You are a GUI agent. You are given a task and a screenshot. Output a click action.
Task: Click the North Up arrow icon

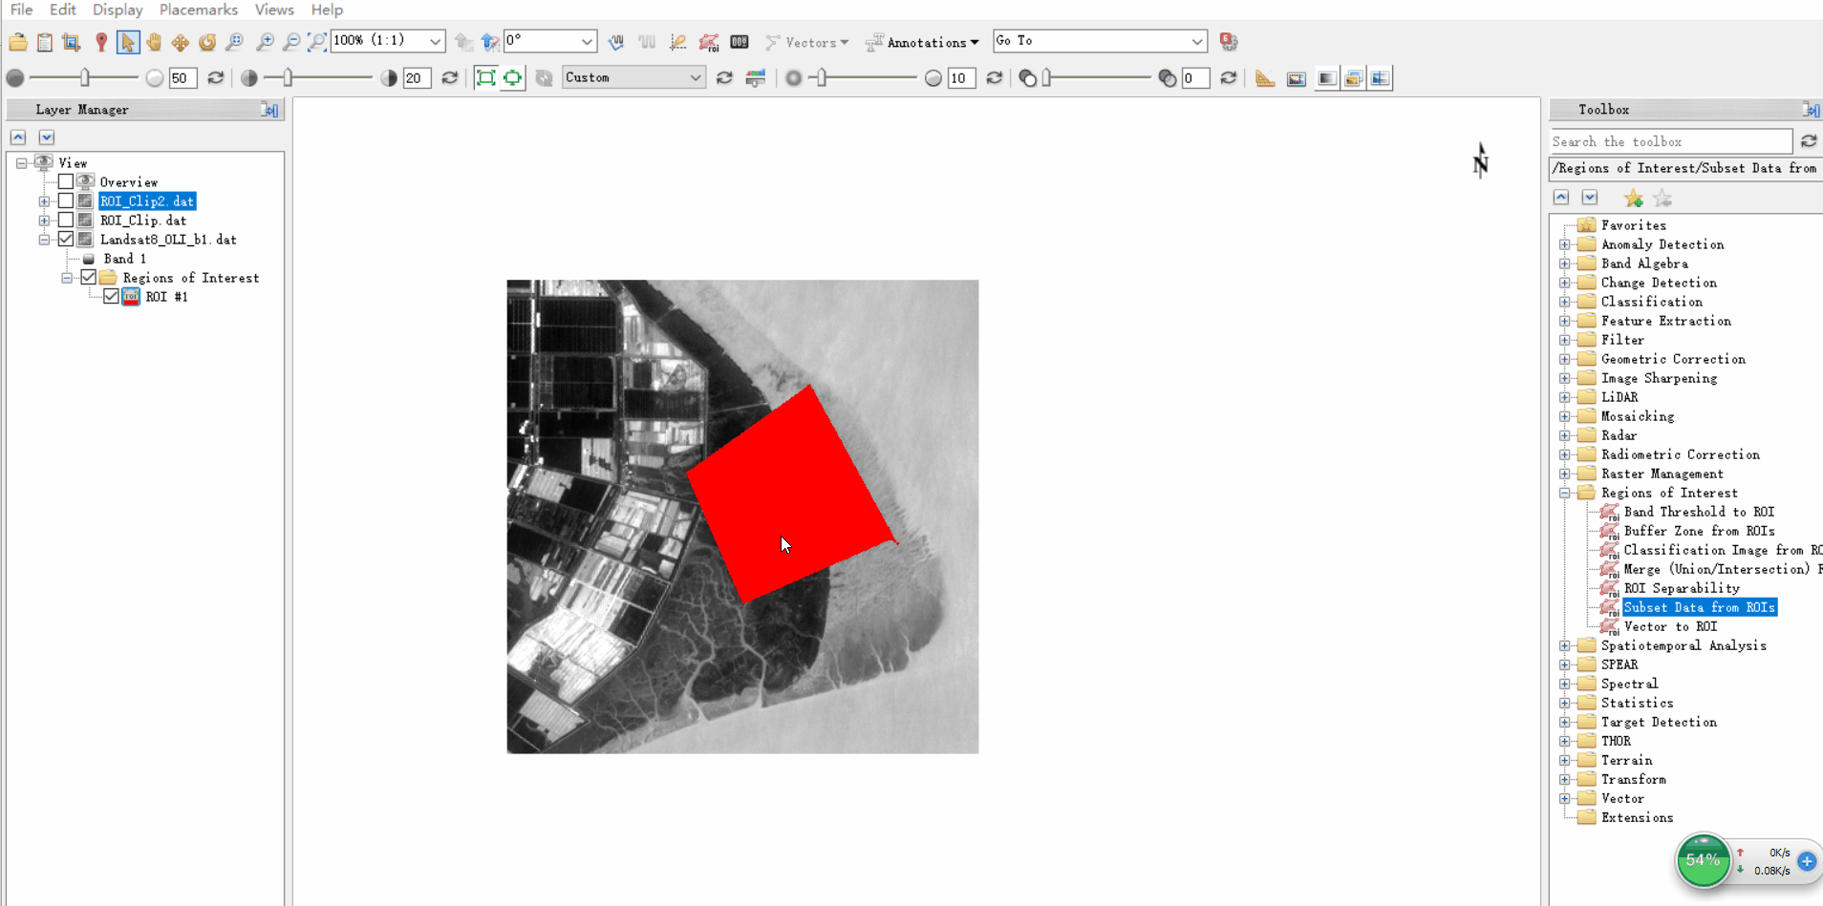(490, 42)
